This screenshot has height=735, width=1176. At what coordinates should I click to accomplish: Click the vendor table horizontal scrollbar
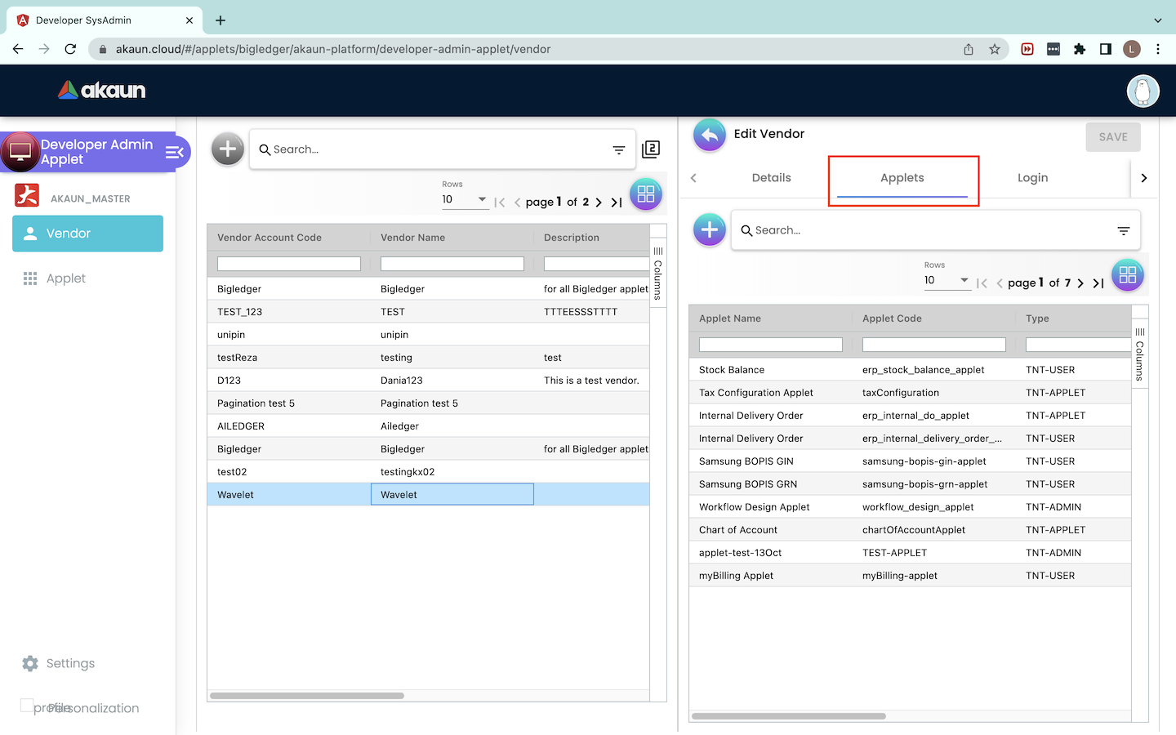pyautogui.click(x=307, y=696)
